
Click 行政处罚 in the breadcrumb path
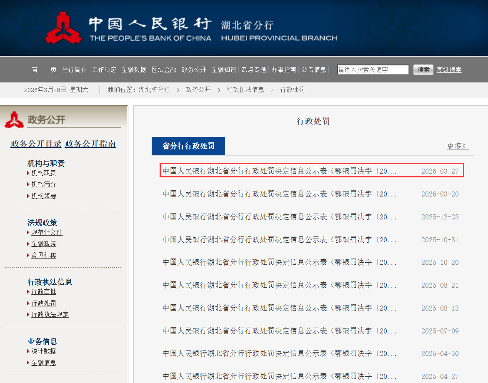click(x=292, y=90)
